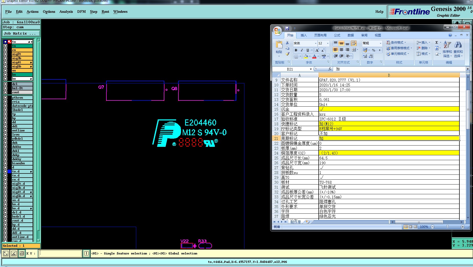Open the font size dropdown showing 12
Screen dimensions: 473x267
(x=328, y=43)
